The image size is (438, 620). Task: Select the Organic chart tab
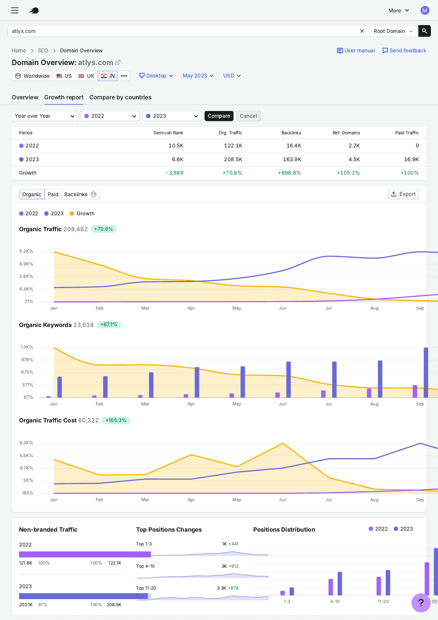pos(32,194)
